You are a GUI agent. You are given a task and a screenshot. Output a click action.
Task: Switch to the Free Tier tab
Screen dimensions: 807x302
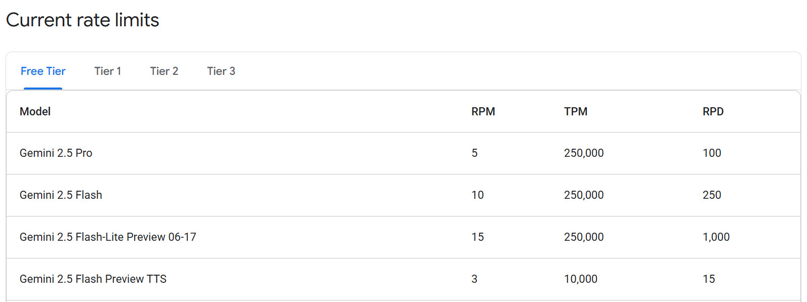point(43,71)
